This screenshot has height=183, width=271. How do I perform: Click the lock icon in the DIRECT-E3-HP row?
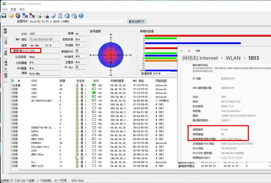click(77, 128)
